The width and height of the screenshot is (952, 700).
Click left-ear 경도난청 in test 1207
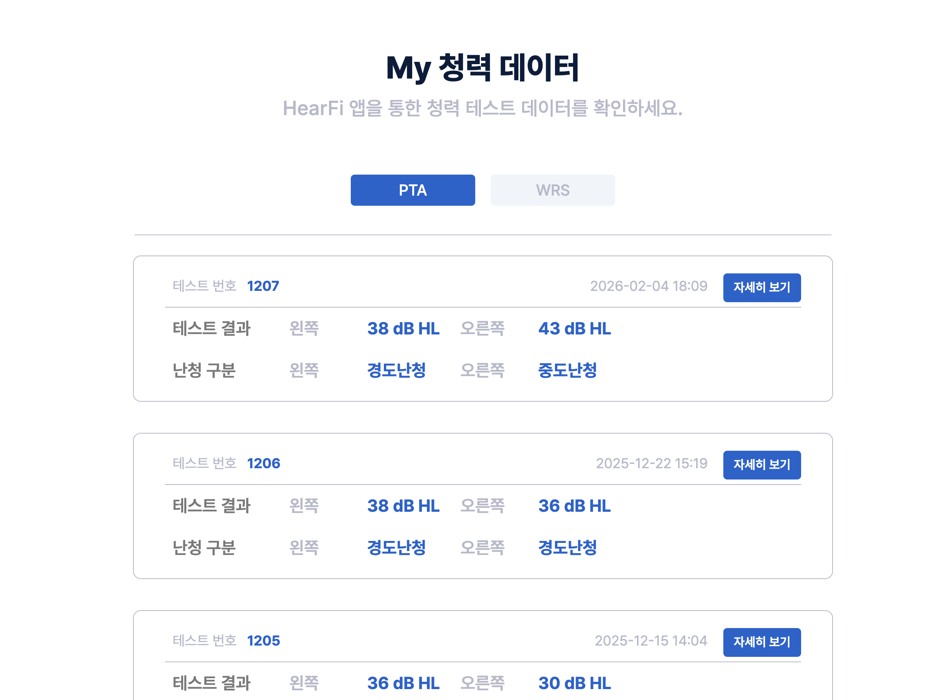coord(396,370)
